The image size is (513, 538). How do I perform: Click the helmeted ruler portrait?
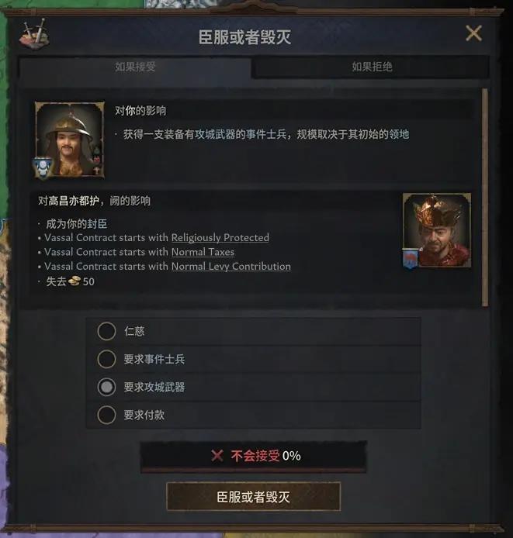pyautogui.click(x=70, y=140)
